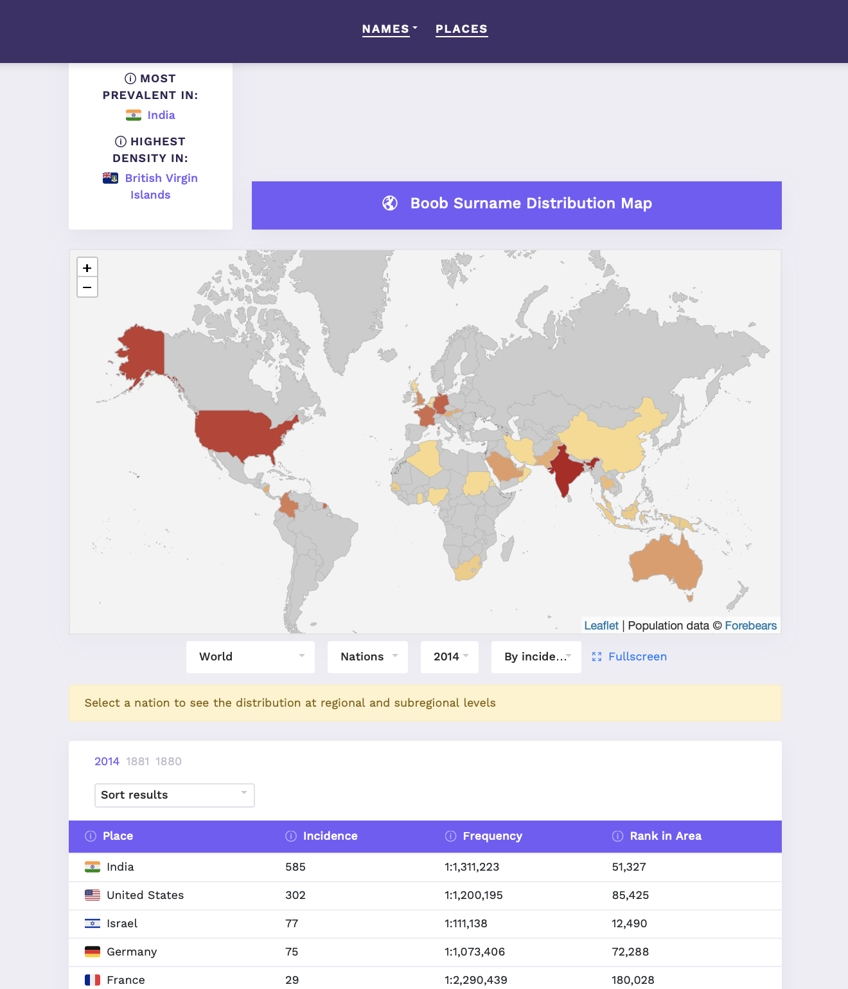Viewport: 848px width, 989px height.
Task: Expand the 2014 year dropdown
Action: pos(450,657)
